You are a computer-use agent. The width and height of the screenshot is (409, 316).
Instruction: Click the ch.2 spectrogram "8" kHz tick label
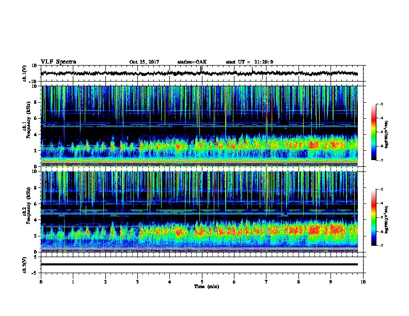click(x=36, y=188)
